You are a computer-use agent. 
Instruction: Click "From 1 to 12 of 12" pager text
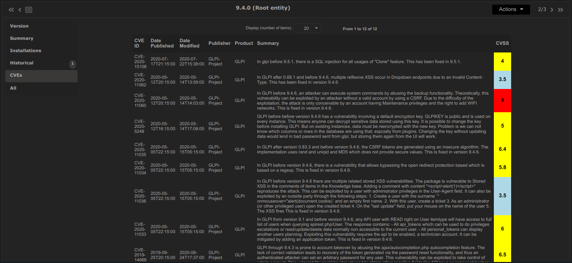pos(360,29)
